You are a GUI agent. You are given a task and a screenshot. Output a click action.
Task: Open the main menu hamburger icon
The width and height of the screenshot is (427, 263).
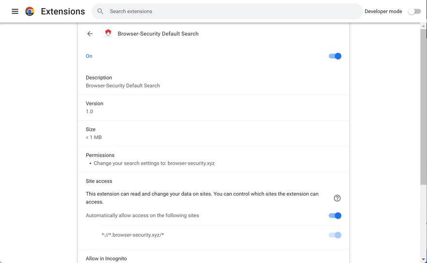click(x=15, y=11)
